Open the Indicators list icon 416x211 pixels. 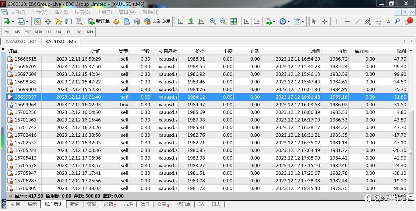coord(268,21)
